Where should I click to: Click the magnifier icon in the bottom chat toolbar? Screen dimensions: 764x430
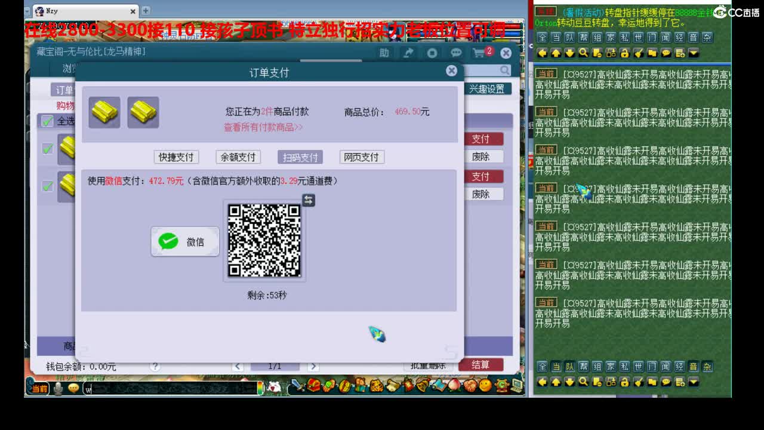pyautogui.click(x=583, y=382)
